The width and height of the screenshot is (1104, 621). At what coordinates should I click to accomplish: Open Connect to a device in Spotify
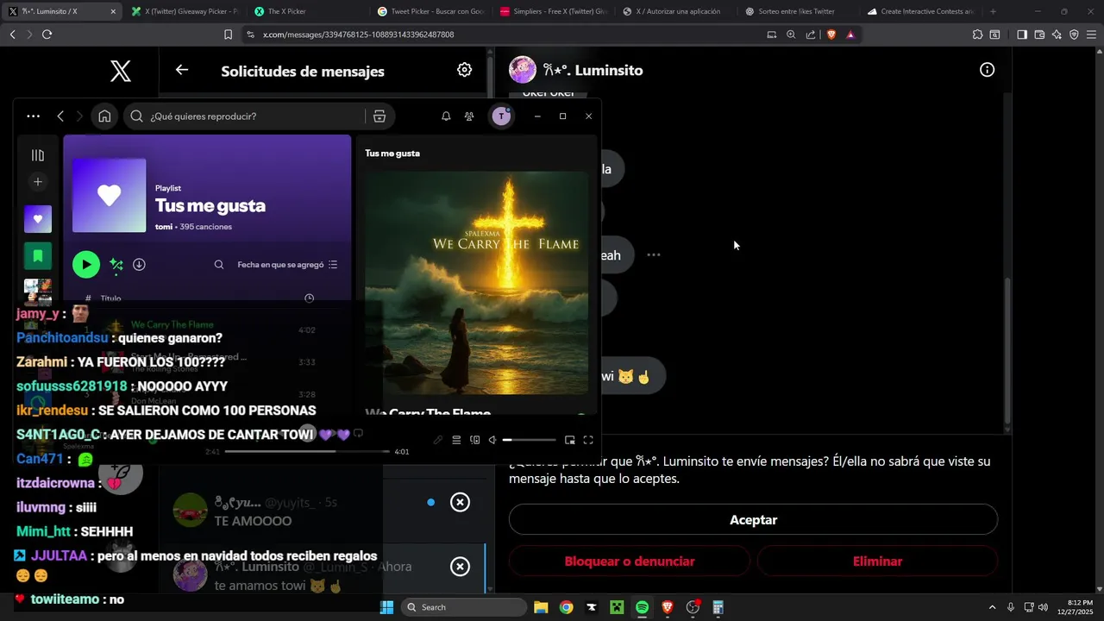474,440
